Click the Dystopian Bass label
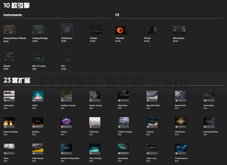 [211, 132]
